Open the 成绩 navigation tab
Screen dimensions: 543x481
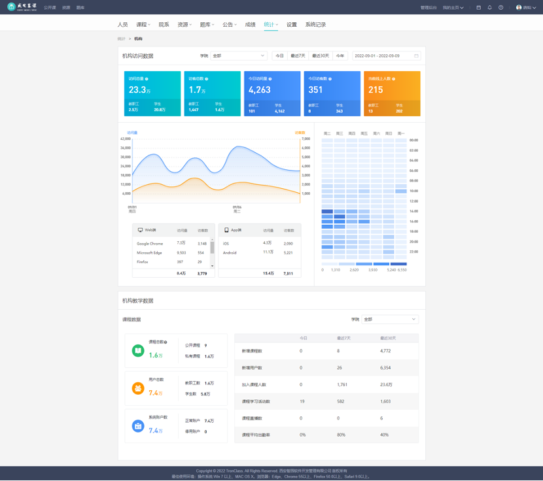click(250, 25)
